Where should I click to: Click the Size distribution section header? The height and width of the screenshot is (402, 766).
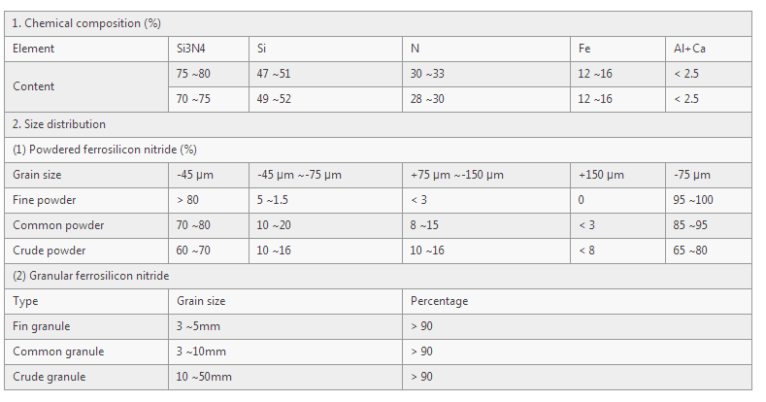[378, 124]
